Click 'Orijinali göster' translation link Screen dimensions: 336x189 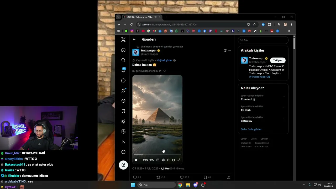165,60
